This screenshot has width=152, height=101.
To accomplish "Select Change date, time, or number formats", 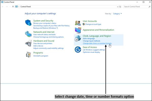I will click(97, 43).
